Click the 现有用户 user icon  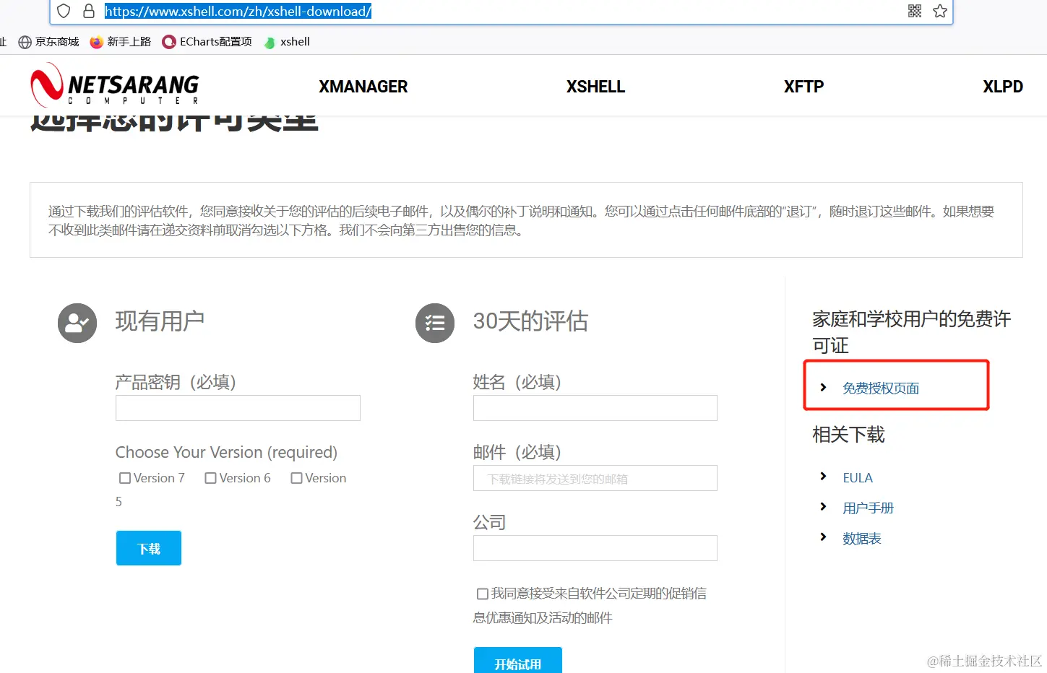77,323
